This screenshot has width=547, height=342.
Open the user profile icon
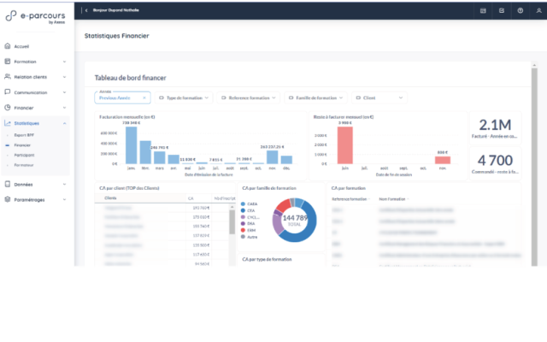tap(538, 10)
